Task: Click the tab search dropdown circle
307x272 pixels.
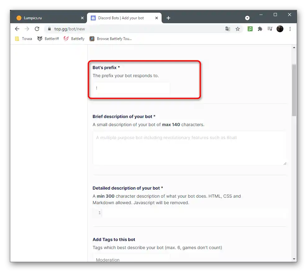Action: pyautogui.click(x=247, y=18)
